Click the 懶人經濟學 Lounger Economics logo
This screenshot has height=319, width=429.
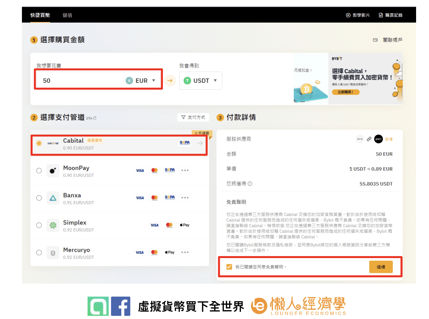point(299,306)
